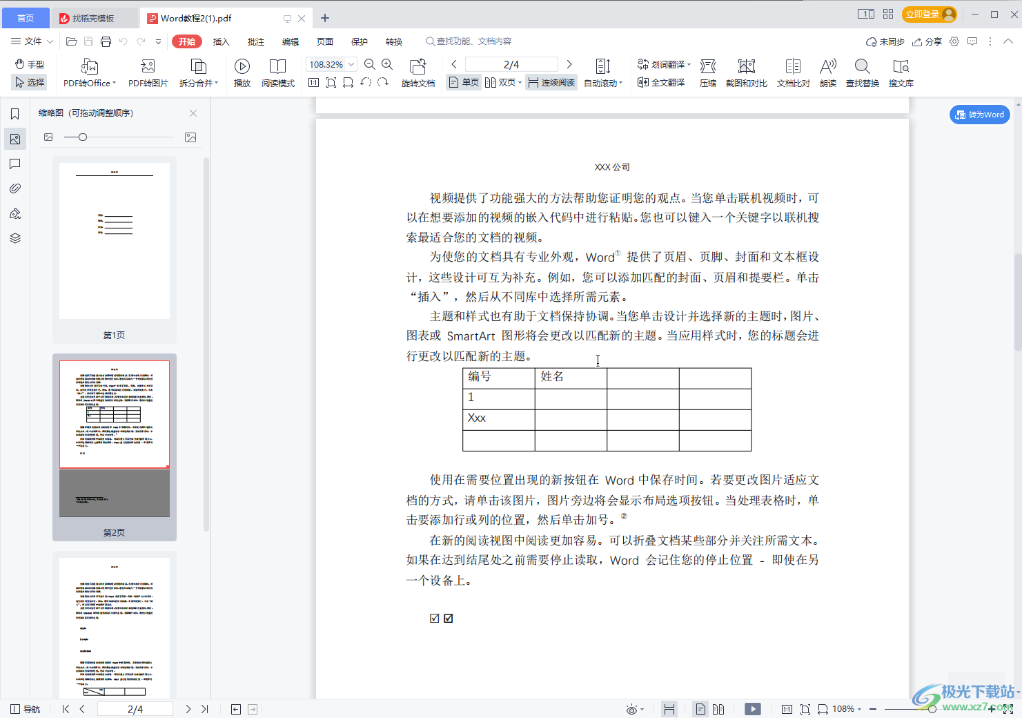The image size is (1022, 718).
Task: Open 文档比对 document comparison
Action: point(794,72)
